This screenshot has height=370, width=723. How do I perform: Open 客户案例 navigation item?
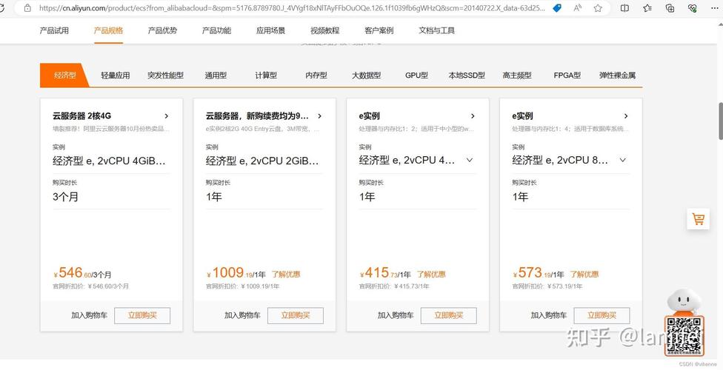tap(379, 30)
